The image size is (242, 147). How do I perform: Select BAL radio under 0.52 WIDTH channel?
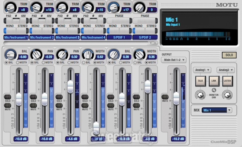[x=84, y=63]
